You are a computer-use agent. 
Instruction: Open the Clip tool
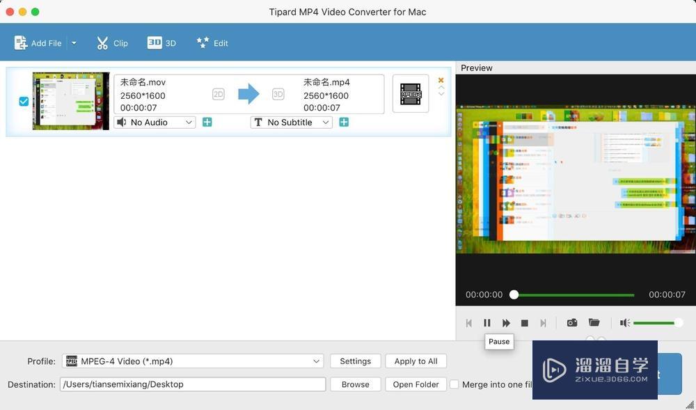pos(112,43)
